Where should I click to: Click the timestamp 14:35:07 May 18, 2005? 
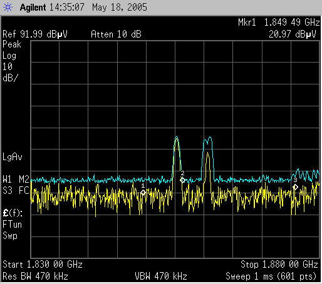[98, 8]
